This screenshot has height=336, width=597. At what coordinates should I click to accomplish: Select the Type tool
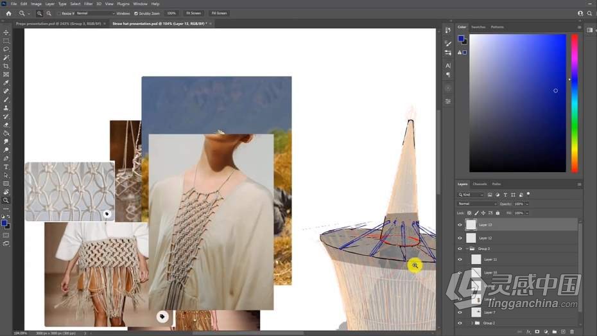click(x=6, y=166)
